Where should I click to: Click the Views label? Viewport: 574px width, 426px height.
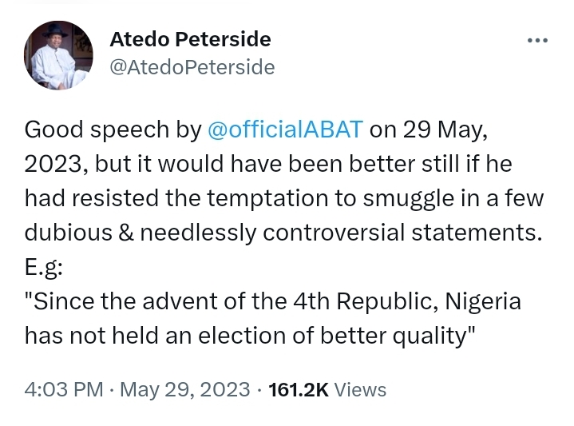tap(359, 389)
